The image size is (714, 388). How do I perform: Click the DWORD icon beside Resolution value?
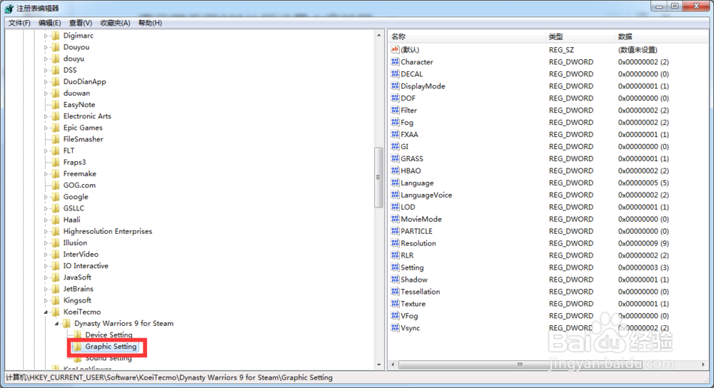coord(395,243)
